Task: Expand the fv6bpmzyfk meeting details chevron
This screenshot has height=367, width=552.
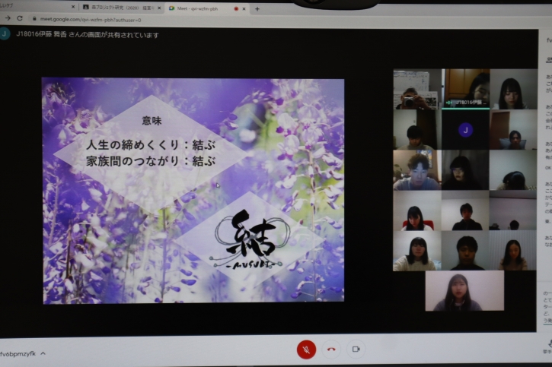Action: click(43, 353)
